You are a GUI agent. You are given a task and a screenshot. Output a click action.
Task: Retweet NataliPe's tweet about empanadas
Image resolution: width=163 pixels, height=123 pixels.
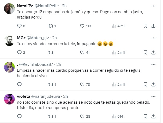click(50, 26)
